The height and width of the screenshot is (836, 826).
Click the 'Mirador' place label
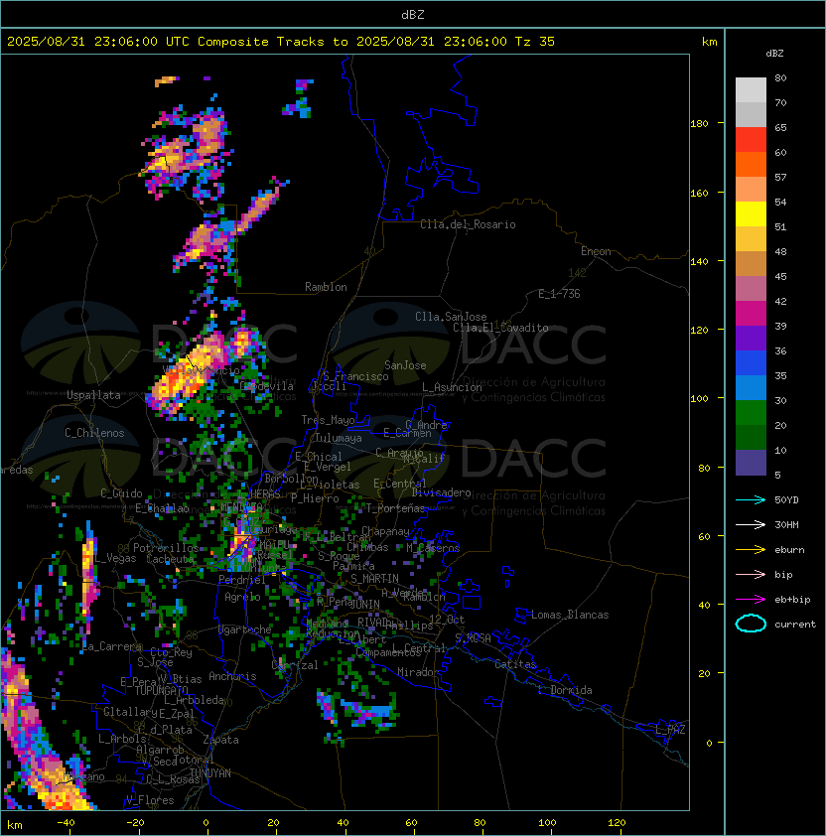(x=419, y=672)
